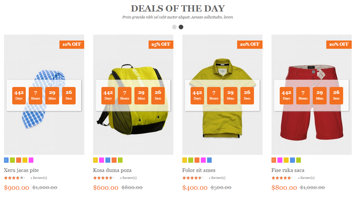Viewport: 357px width, 198px height.
Task: Select the first carousel pagination dot
Action: coord(174,27)
